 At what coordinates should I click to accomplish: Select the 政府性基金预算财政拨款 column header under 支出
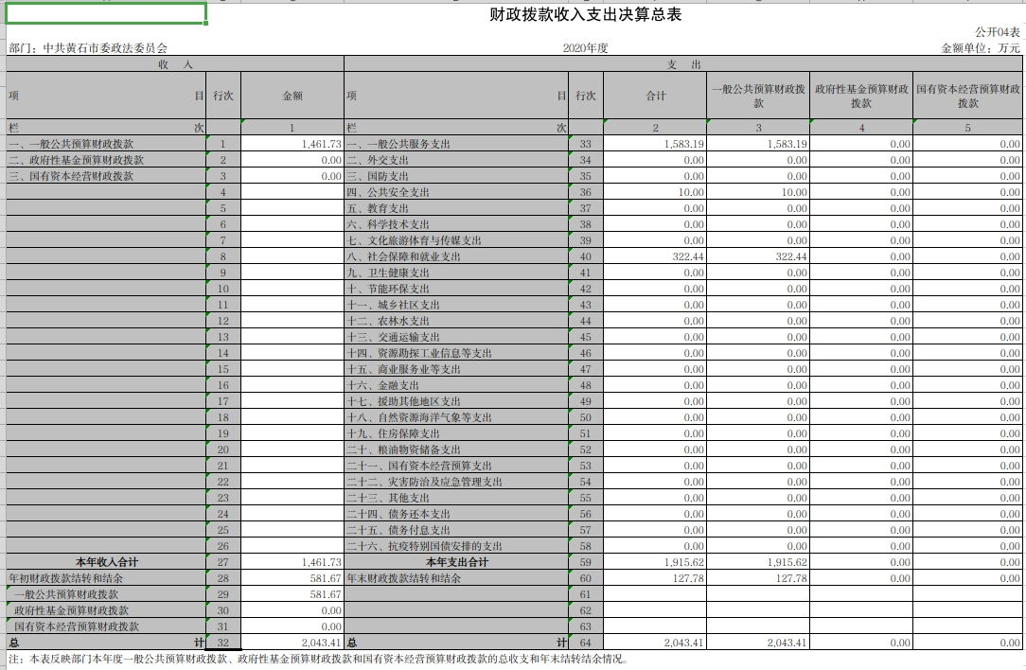(x=861, y=96)
